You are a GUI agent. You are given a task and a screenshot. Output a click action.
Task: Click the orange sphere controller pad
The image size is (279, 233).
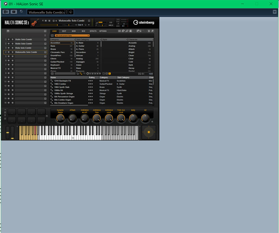[x=149, y=132]
